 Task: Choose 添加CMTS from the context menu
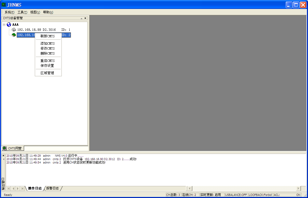tap(48, 43)
